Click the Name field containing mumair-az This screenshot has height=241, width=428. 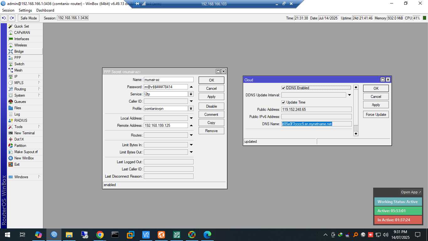[169, 80]
